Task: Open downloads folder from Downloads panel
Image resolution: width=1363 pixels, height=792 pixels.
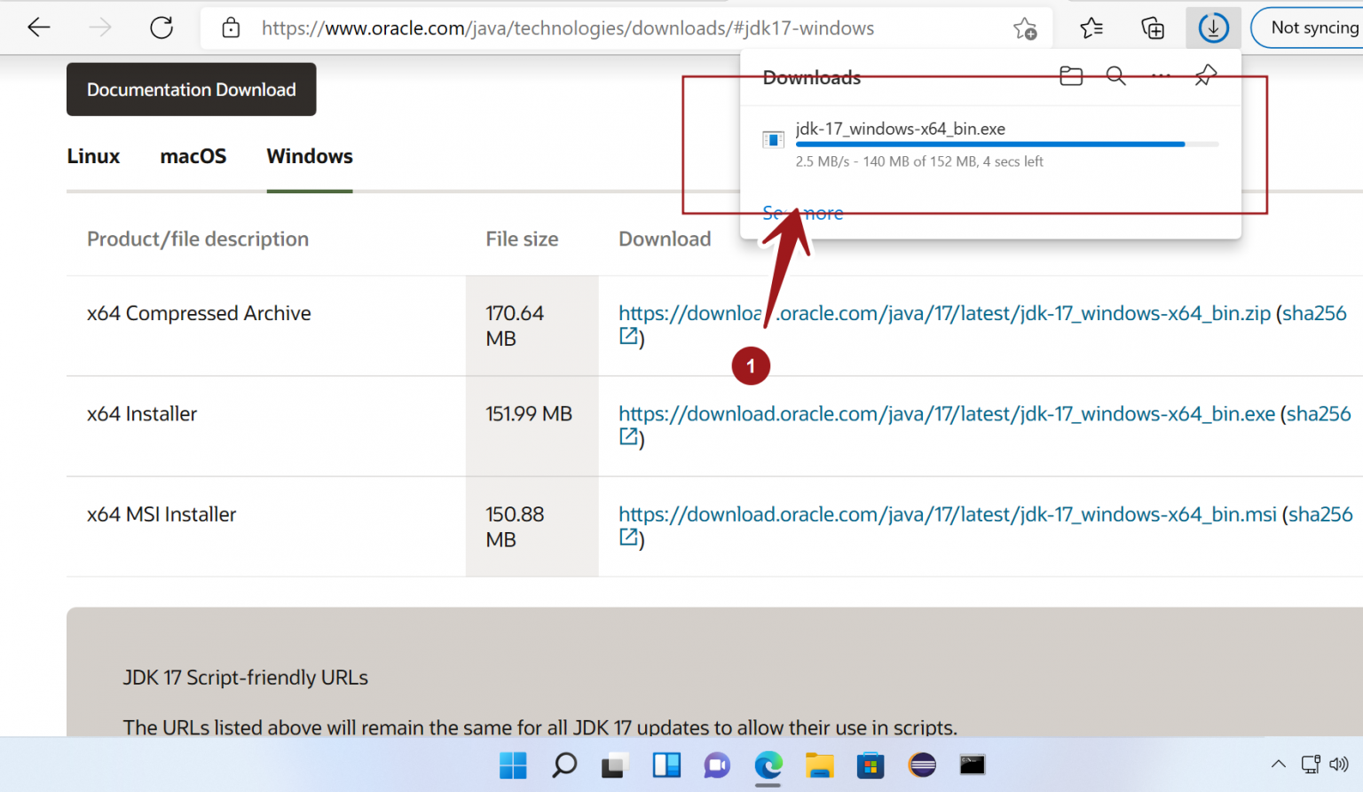Action: [x=1071, y=76]
